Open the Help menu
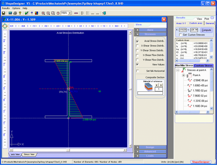 (25, 8)
